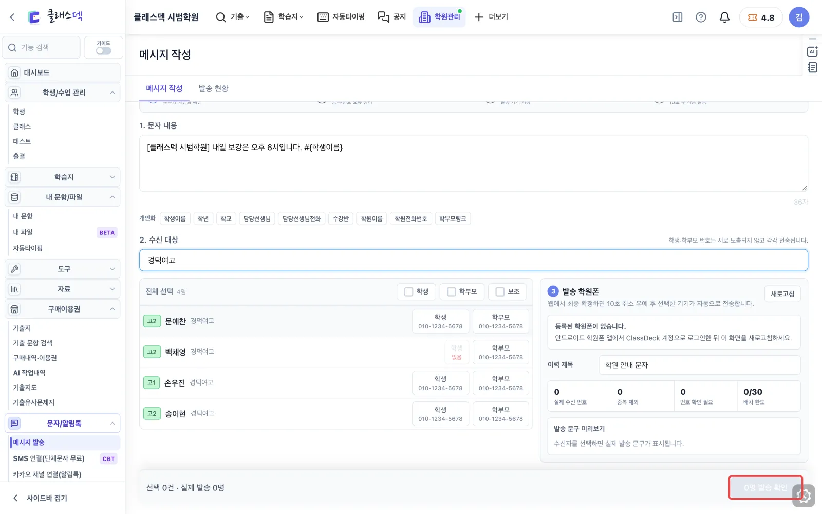This screenshot has width=822, height=514.
Task: Go back with the top-left arrow
Action: click(x=12, y=17)
